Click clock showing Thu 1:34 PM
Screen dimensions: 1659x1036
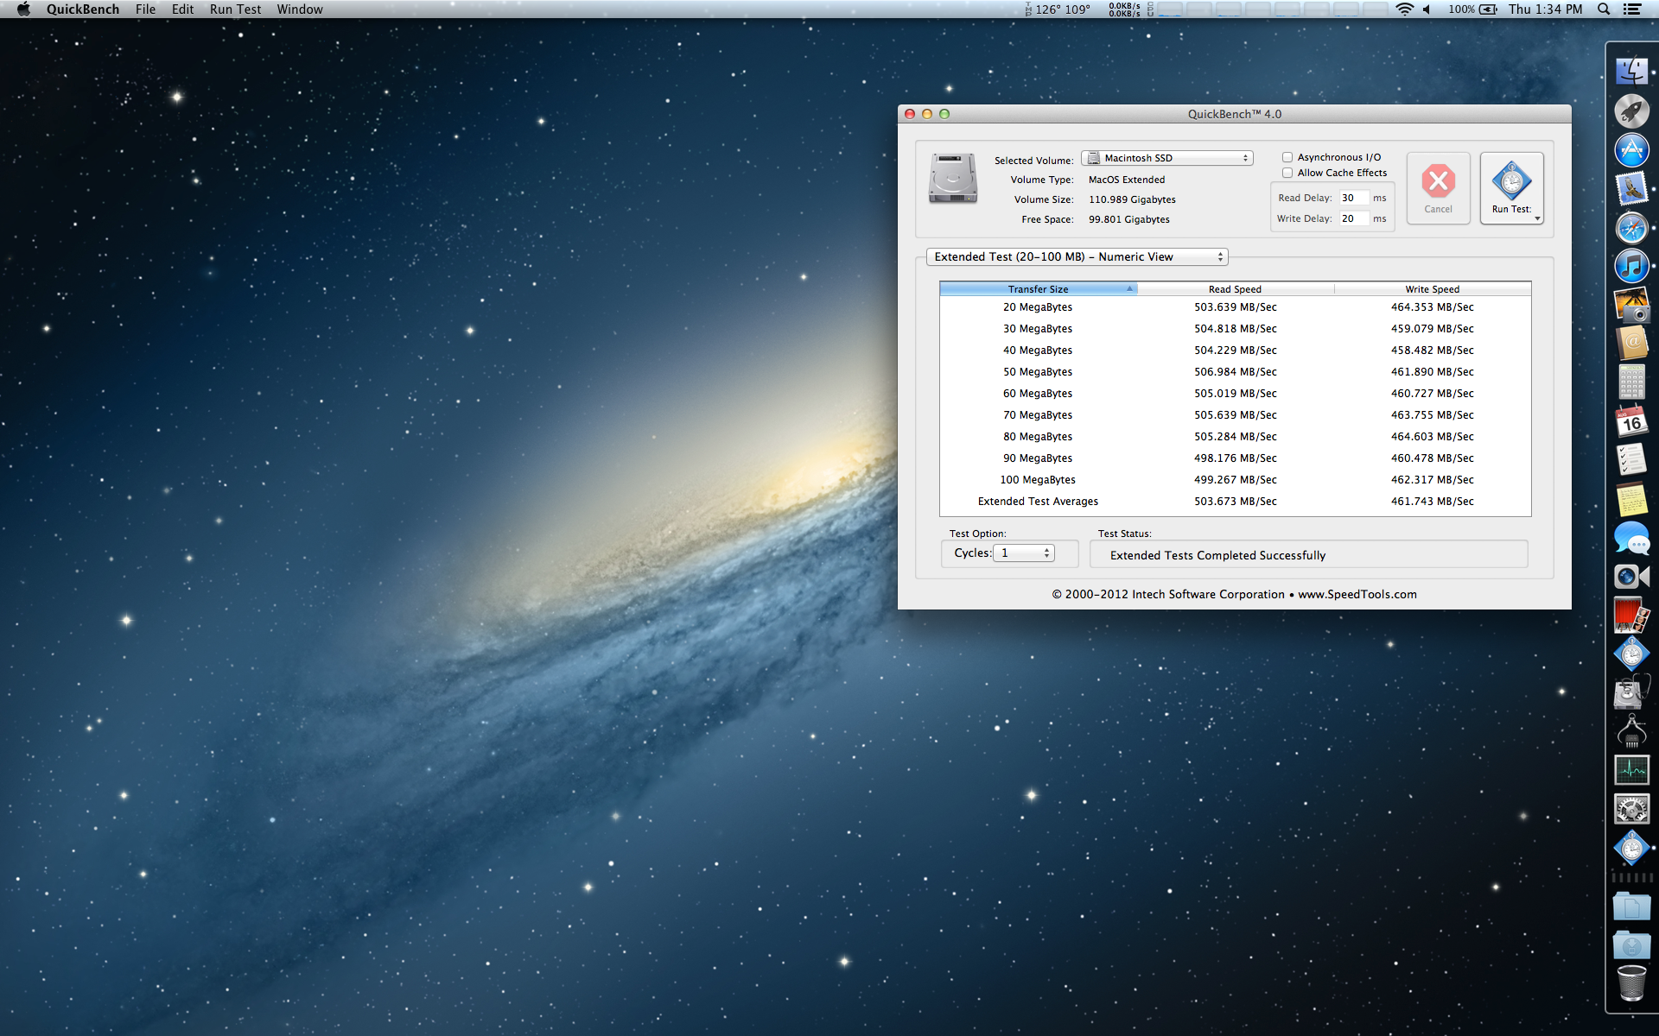1545,9
